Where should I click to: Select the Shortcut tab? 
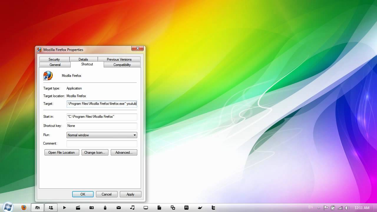click(x=87, y=64)
